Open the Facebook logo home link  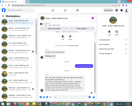pyautogui.click(x=4, y=10)
